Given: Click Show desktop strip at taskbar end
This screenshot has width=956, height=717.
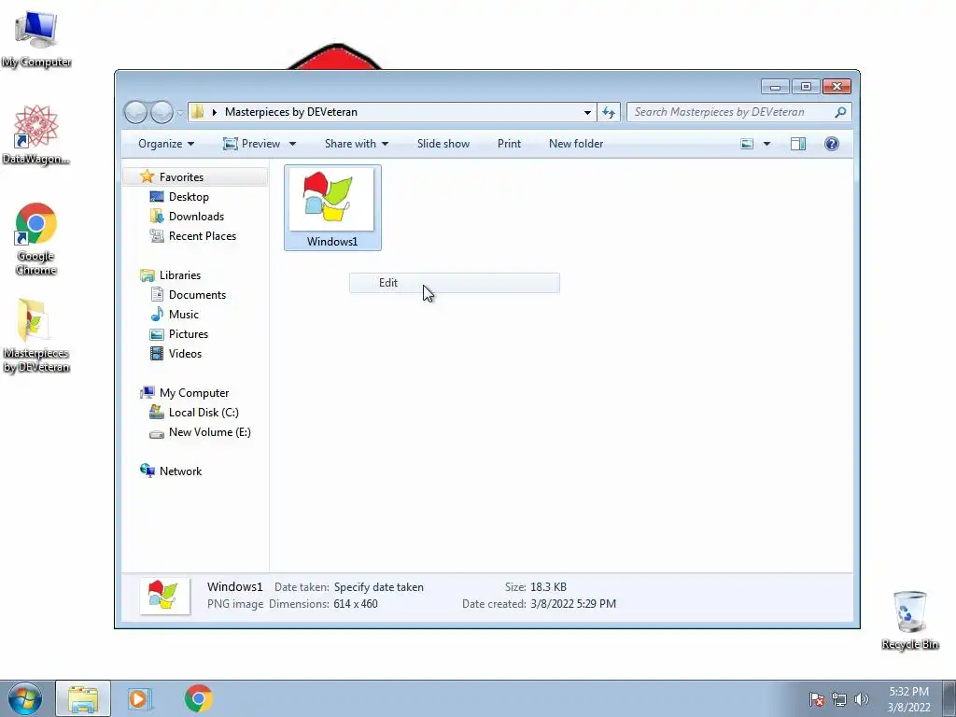Looking at the screenshot, I should click(949, 698).
